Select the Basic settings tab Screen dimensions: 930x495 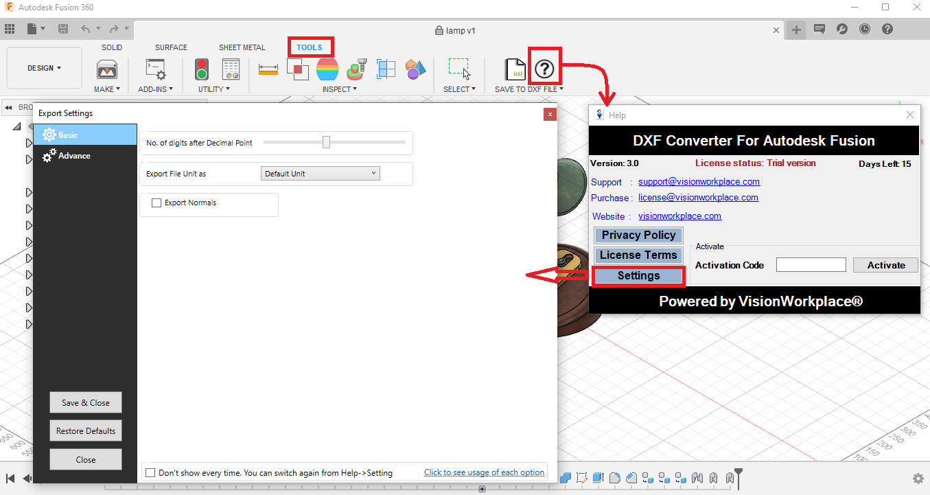pyautogui.click(x=85, y=135)
